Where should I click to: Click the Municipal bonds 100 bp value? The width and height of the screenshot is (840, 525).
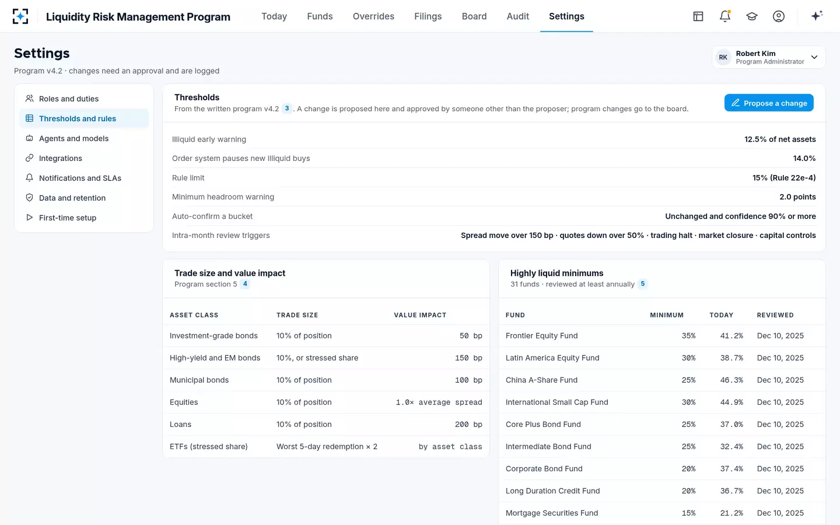click(468, 380)
